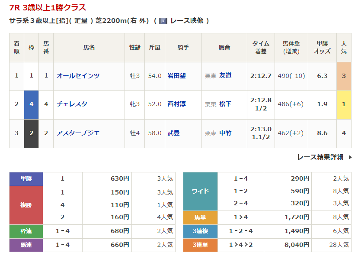Viewport: 358px width, 256px height.
Task: Expand レース結果詳細 arrow
Action: (x=350, y=157)
